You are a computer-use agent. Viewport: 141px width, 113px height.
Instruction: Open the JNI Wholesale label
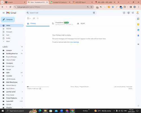tap(12, 79)
